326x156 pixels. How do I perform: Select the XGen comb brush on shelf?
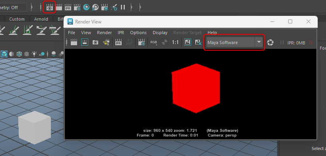point(55,30)
